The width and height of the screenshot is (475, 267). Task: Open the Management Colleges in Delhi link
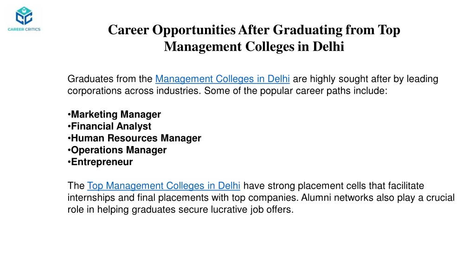[x=222, y=79]
